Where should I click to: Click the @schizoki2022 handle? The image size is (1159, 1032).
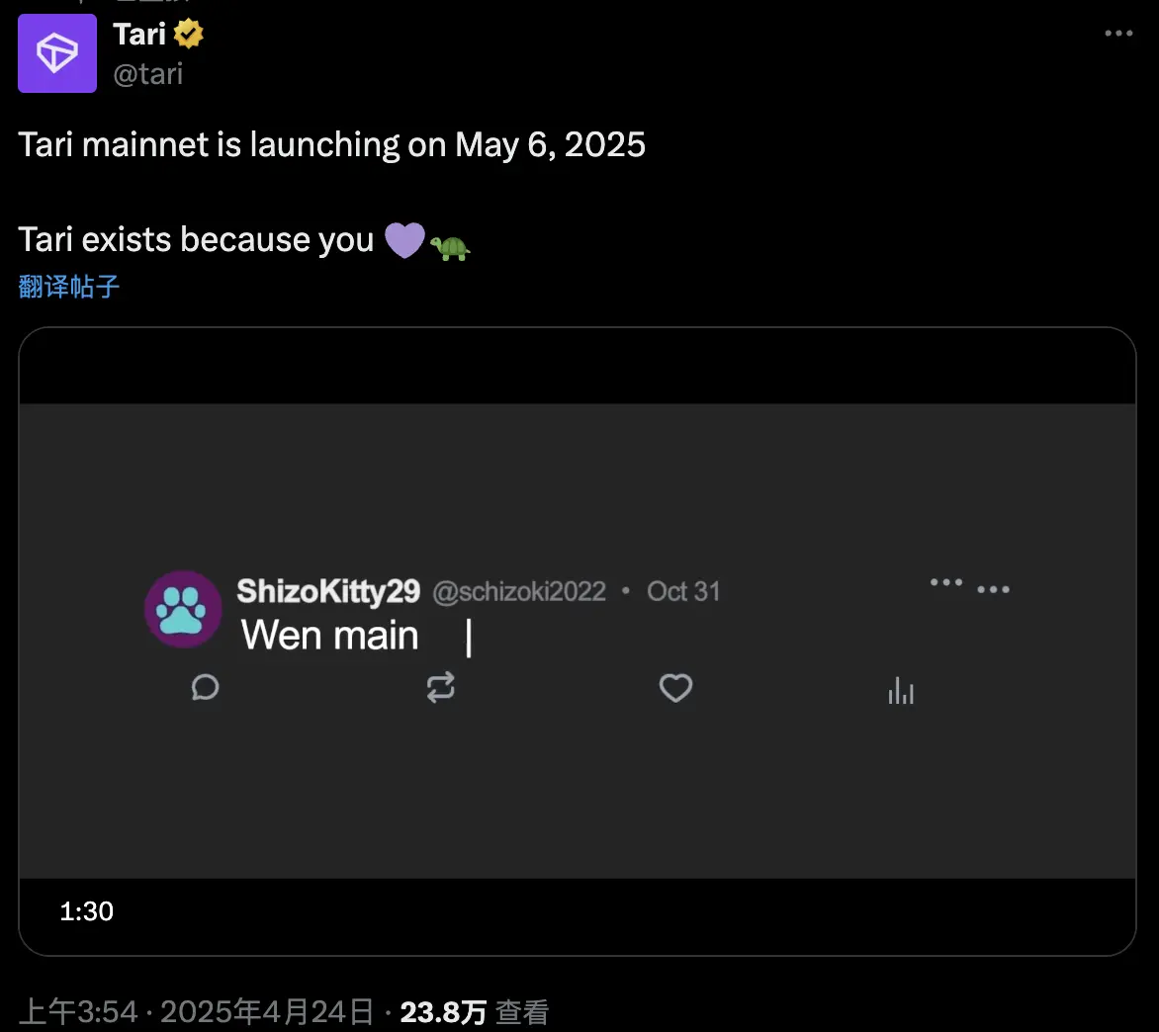click(519, 591)
